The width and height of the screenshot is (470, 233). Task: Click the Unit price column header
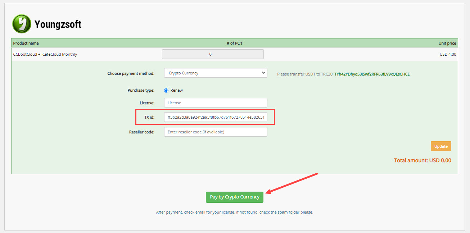click(447, 43)
